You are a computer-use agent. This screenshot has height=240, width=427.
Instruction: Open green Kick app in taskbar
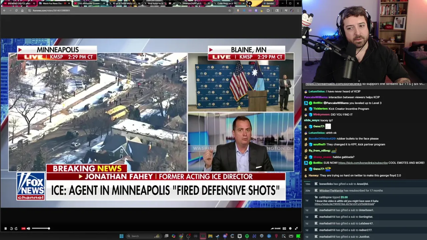point(298,236)
